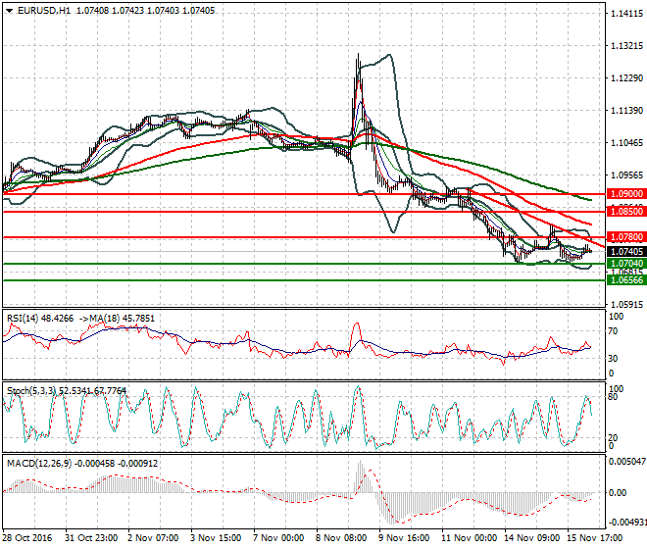This screenshot has height=549, width=647.
Task: Click the 9 Nov 16:00 time axis label
Action: [x=404, y=538]
